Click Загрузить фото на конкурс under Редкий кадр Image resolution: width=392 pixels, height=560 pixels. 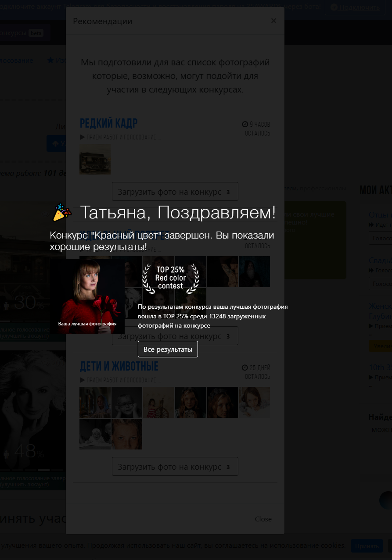175,192
